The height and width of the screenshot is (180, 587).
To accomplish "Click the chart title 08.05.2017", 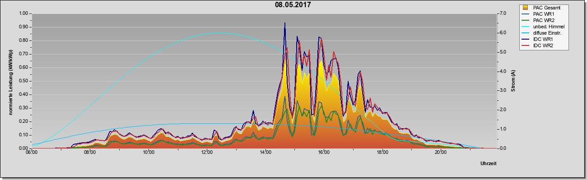I will [293, 5].
